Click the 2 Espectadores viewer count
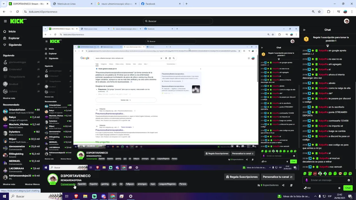 268,185
